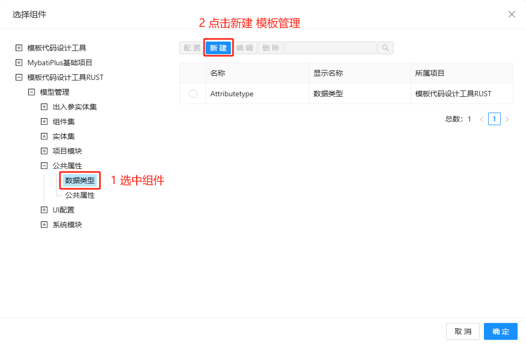
Task: Select page 1 in pagination
Action: pos(494,119)
